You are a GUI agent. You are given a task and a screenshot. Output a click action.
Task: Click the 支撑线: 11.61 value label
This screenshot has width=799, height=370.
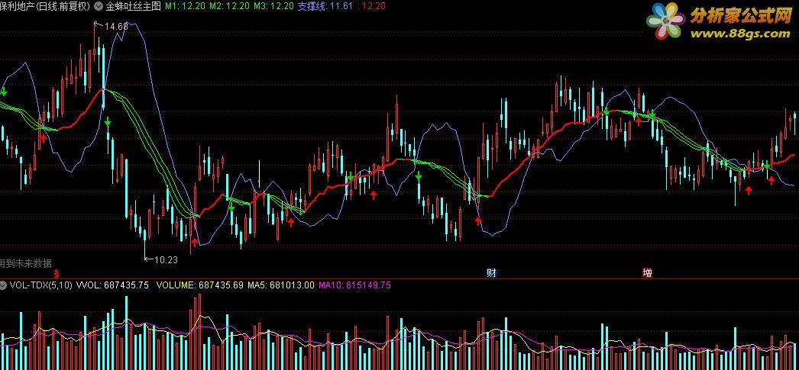pyautogui.click(x=325, y=6)
